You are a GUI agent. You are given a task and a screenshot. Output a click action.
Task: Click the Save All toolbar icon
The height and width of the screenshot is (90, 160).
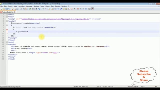9,9
